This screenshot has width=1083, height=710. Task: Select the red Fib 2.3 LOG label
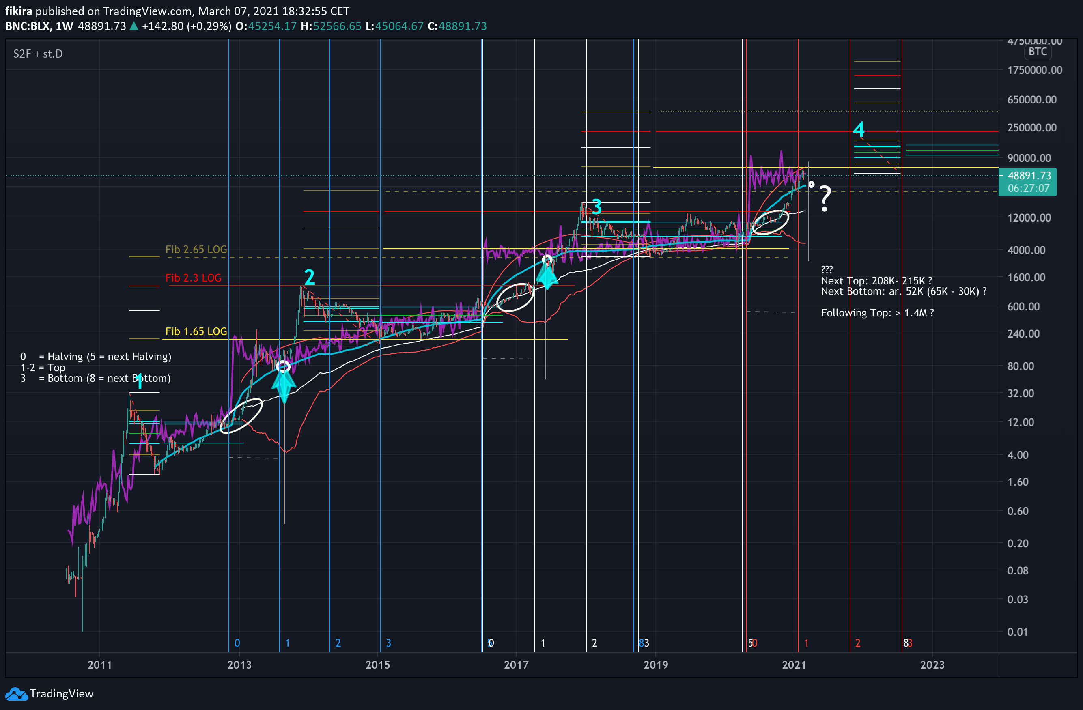194,278
